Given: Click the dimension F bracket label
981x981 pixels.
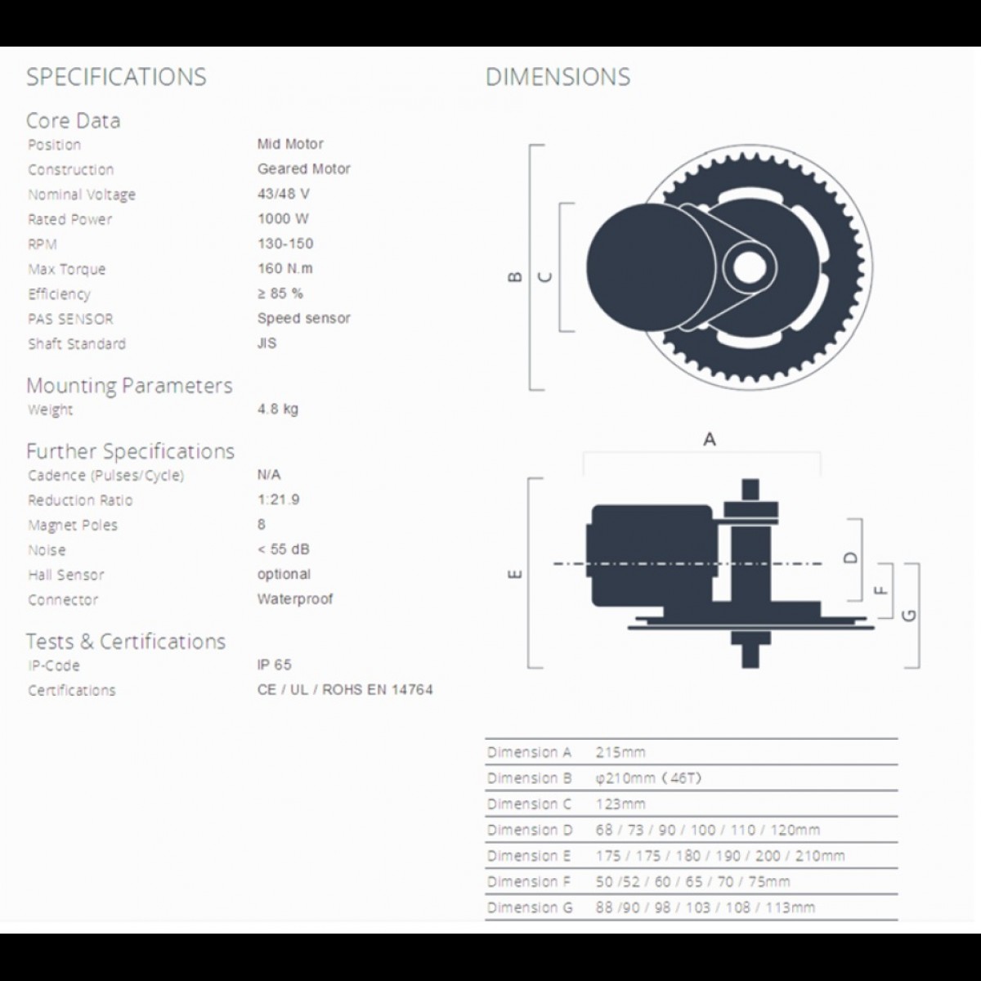Looking at the screenshot, I should click(x=881, y=590).
